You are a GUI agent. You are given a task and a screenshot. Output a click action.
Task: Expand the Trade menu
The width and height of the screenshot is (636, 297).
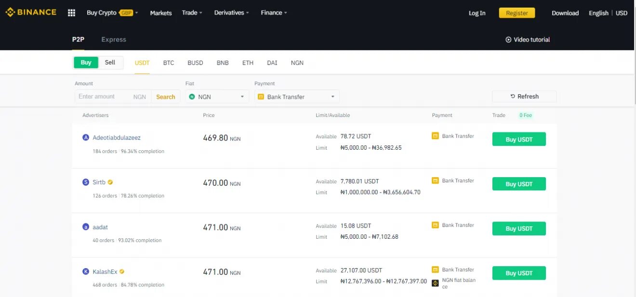tap(192, 13)
